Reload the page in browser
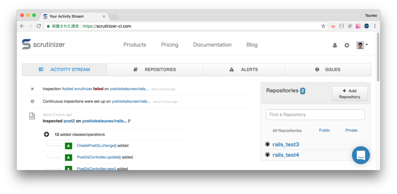Screen dimensions: 397x194 click(39, 26)
